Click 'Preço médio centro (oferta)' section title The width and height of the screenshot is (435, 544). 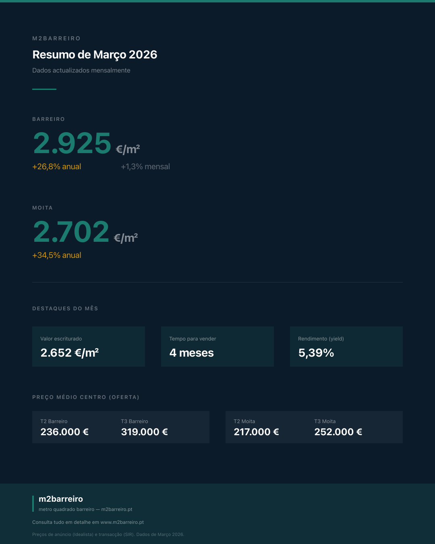point(86,397)
